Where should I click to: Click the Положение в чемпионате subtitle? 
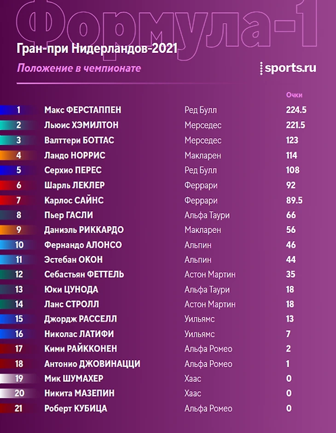tap(79, 69)
